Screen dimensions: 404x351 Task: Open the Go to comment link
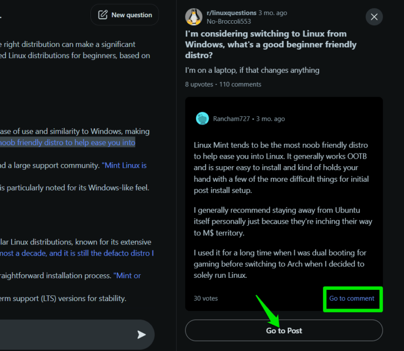point(352,299)
